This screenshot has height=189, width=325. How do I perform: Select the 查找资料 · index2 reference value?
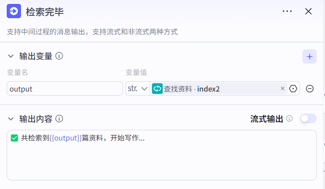pyautogui.click(x=192, y=89)
